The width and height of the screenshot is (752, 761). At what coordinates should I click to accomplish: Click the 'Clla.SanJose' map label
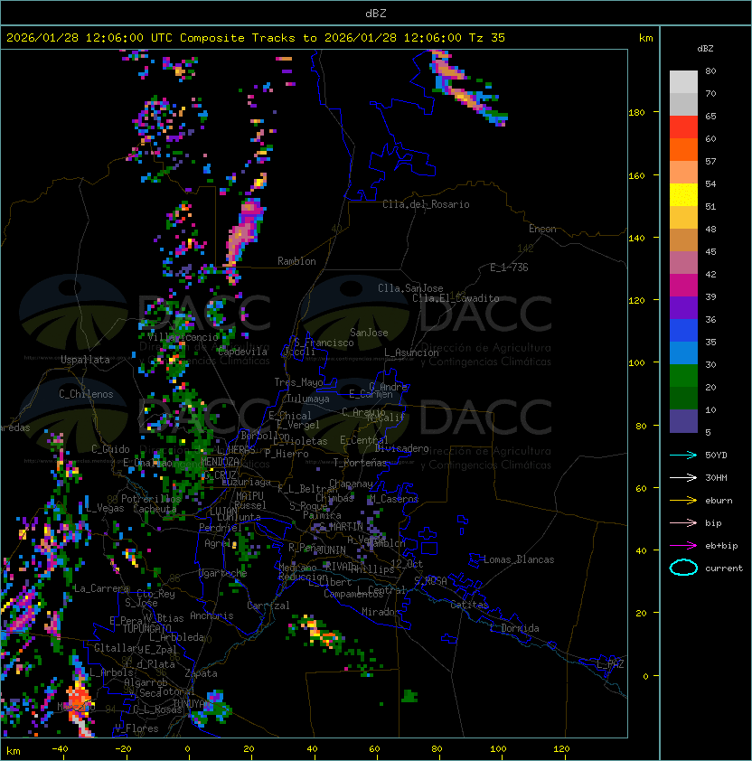(410, 288)
